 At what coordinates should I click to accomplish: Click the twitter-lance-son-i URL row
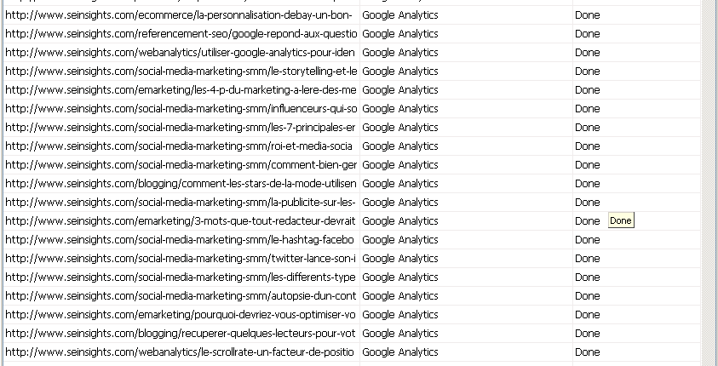coord(181,259)
